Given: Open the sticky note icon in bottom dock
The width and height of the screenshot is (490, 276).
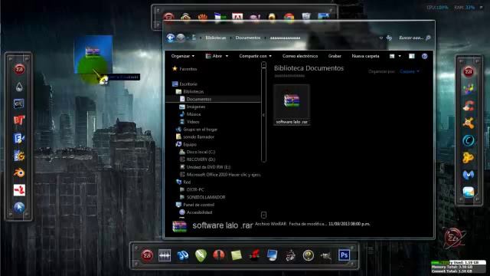Looking at the screenshot, I should coord(237,255).
